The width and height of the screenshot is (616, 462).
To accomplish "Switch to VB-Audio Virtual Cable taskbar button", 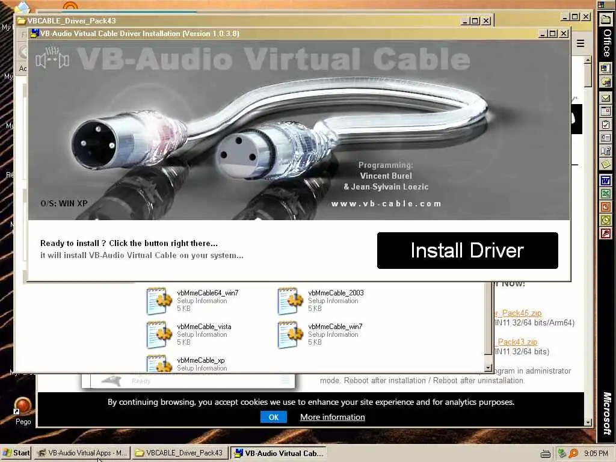I will 279,453.
